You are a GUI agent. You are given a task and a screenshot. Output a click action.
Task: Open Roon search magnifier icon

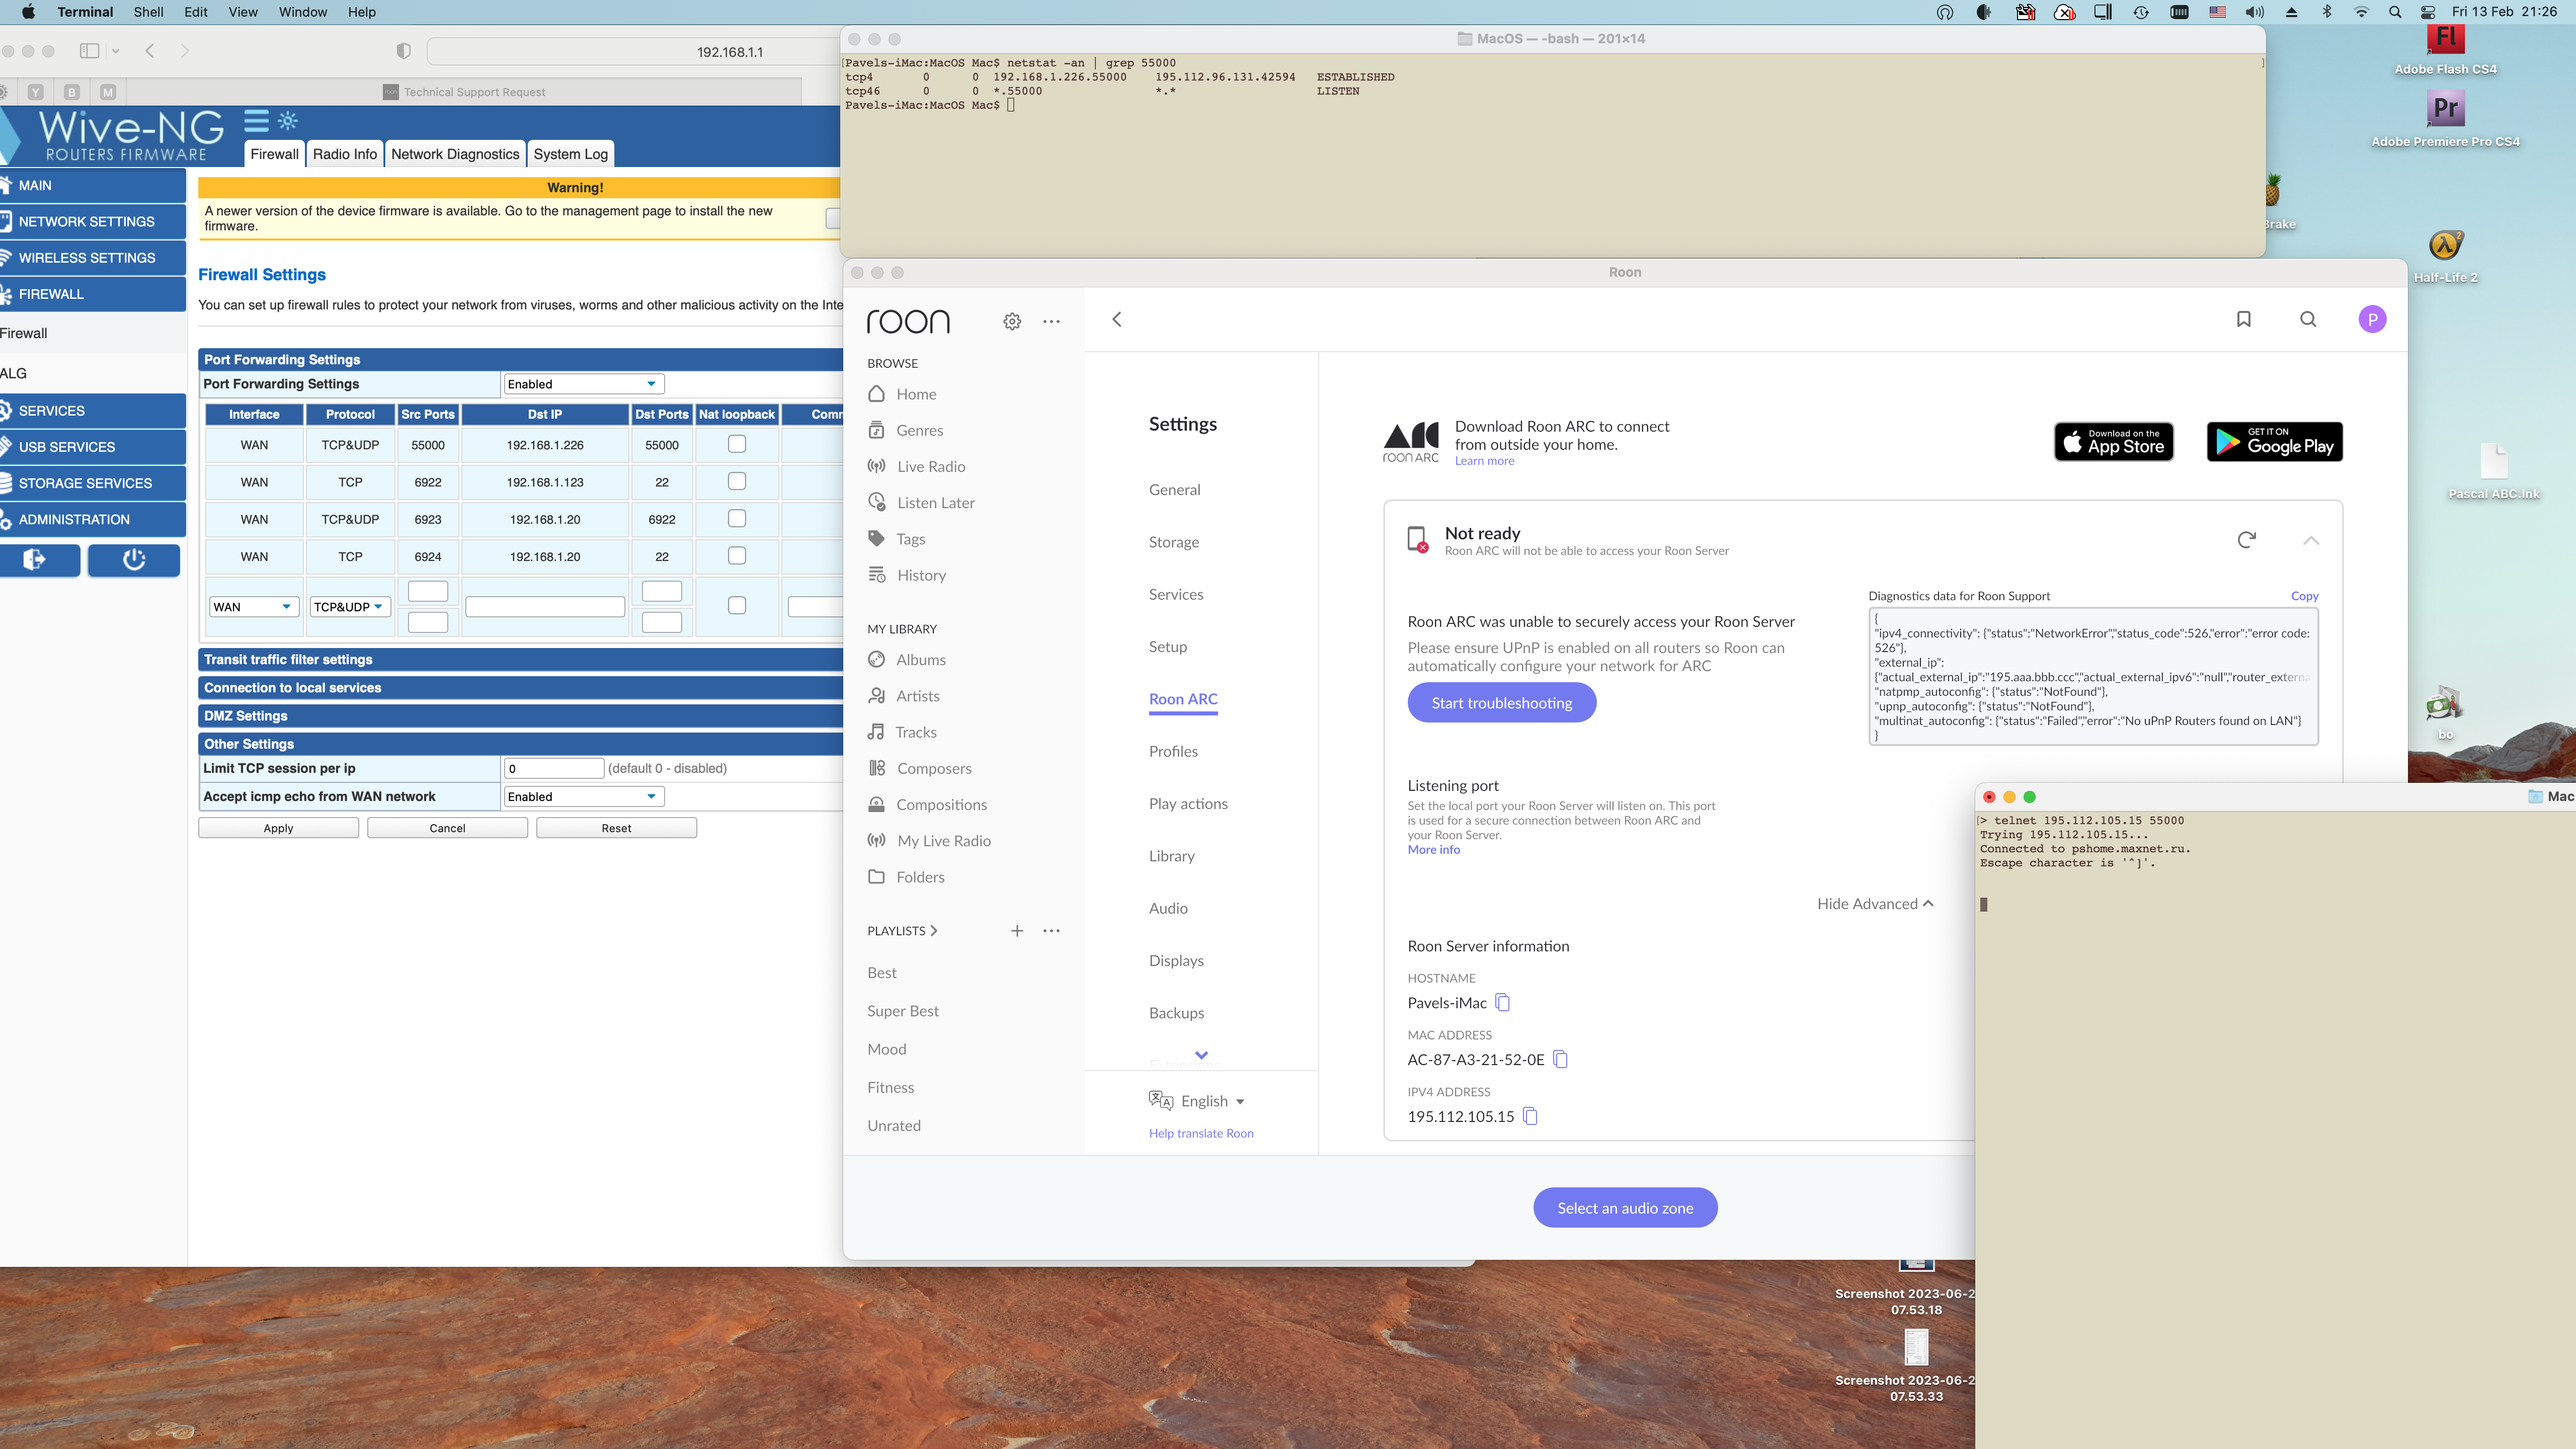tap(2308, 319)
